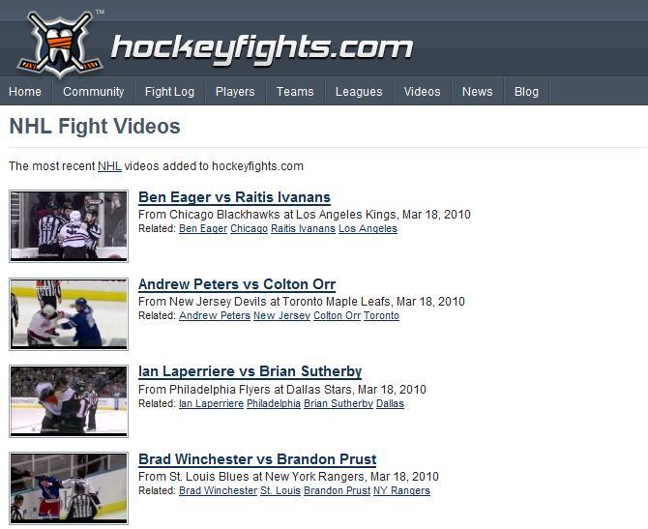Navigate to the Teams section
Image resolution: width=648 pixels, height=529 pixels.
[295, 91]
